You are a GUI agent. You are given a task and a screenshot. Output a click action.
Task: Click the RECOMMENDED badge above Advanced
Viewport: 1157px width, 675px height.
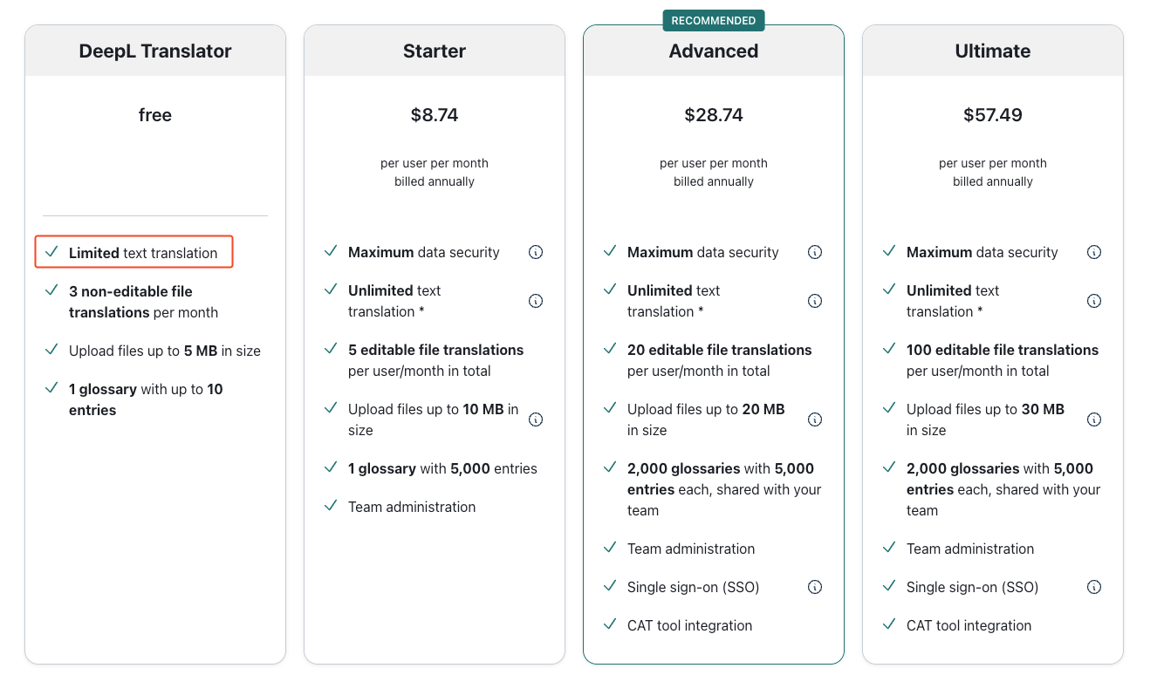point(714,20)
